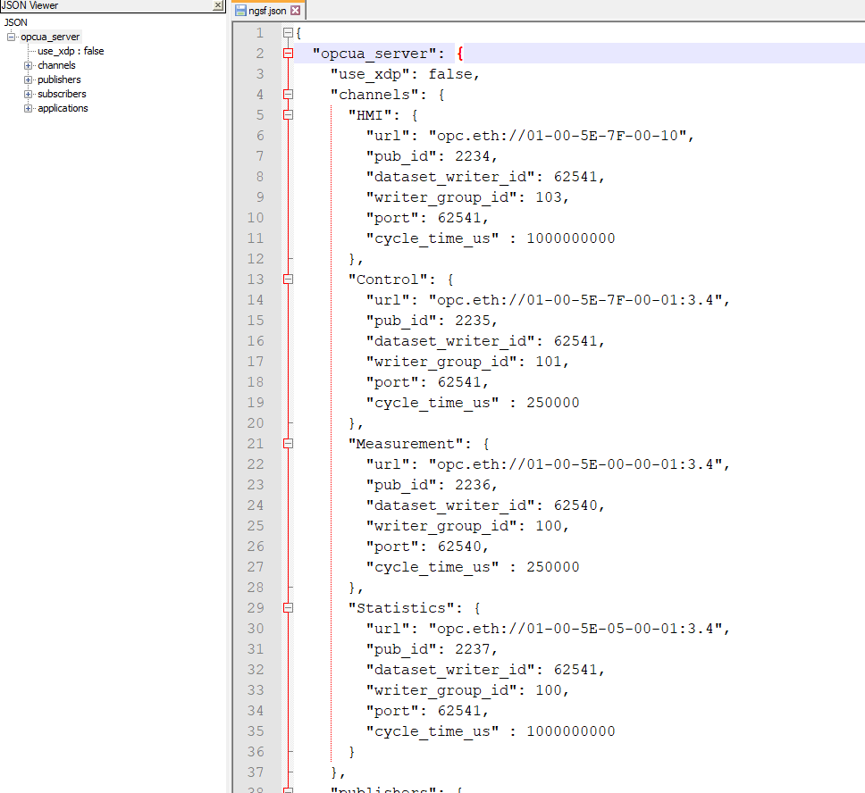Select the ngsf.json file tab

pyautogui.click(x=267, y=11)
